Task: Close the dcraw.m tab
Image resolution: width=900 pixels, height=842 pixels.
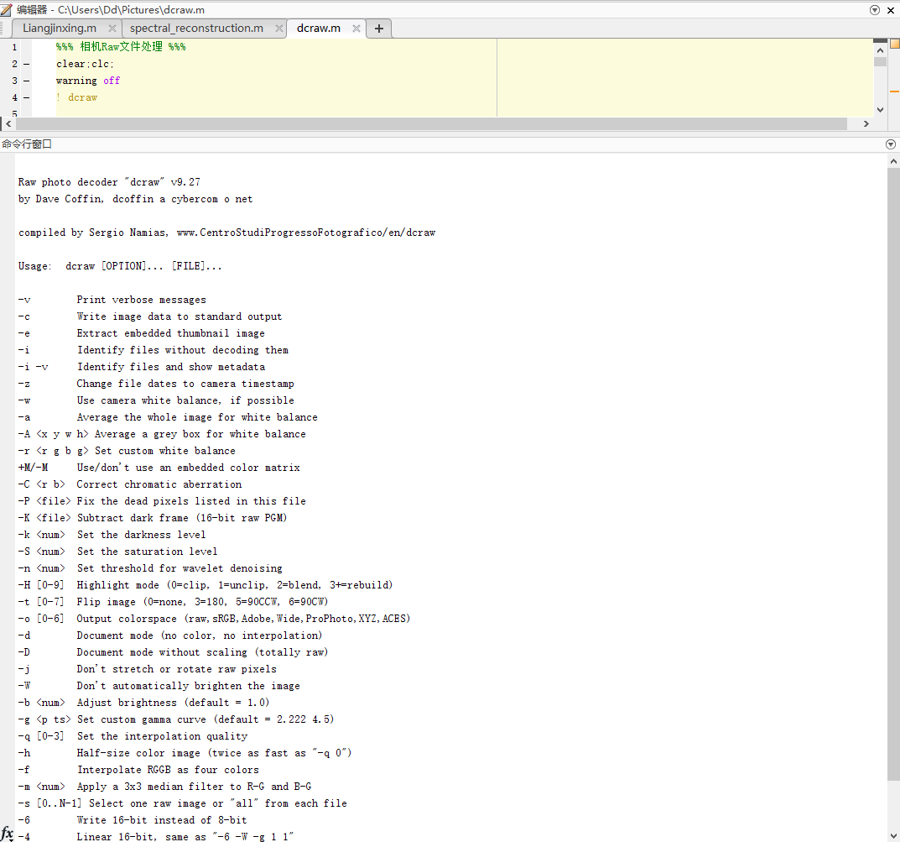Action: 356,28
